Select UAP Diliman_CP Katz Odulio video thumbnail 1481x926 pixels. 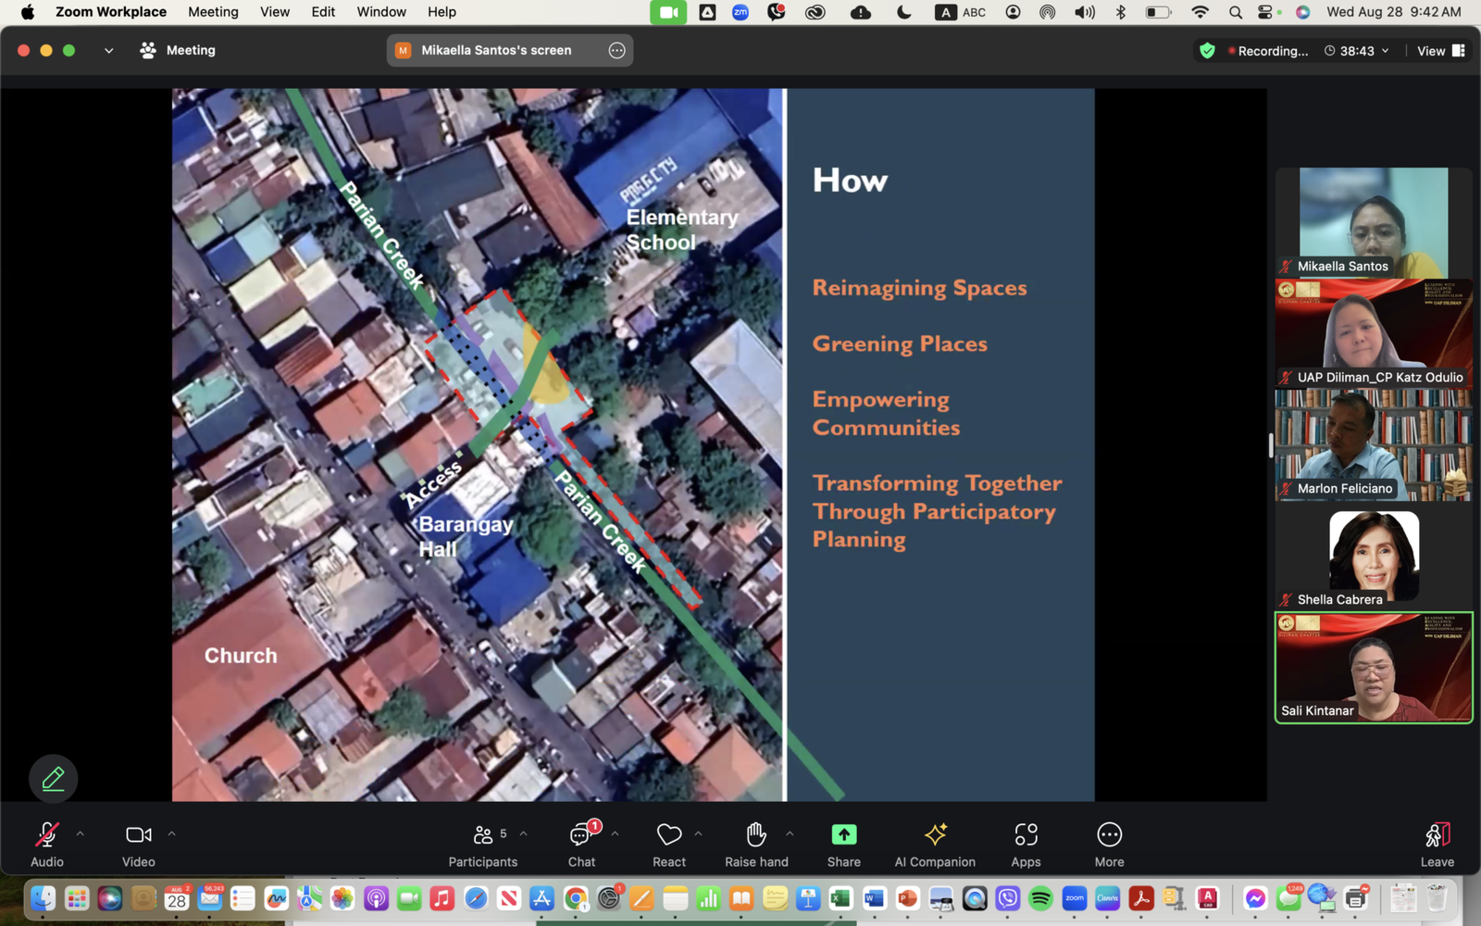point(1374,332)
